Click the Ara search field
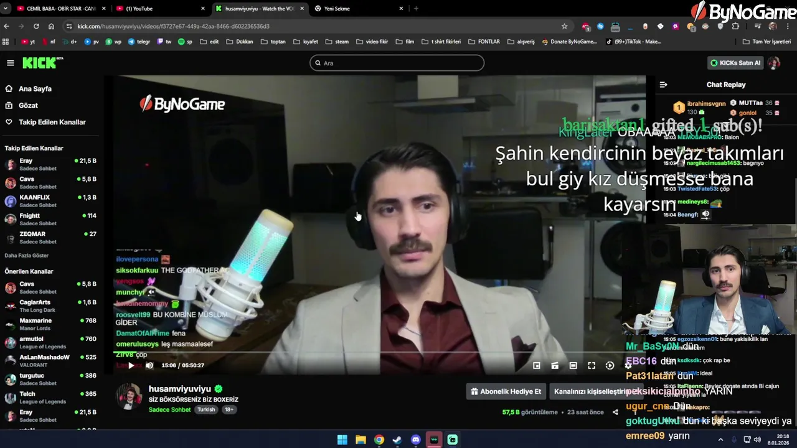This screenshot has width=797, height=448. click(x=397, y=63)
